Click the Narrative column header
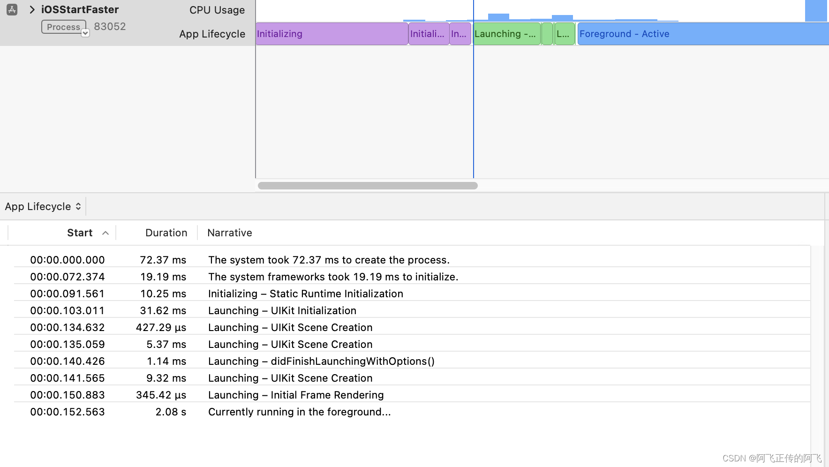Image resolution: width=829 pixels, height=467 pixels. click(x=230, y=233)
